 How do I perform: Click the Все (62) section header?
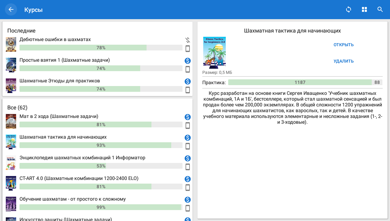[17, 108]
